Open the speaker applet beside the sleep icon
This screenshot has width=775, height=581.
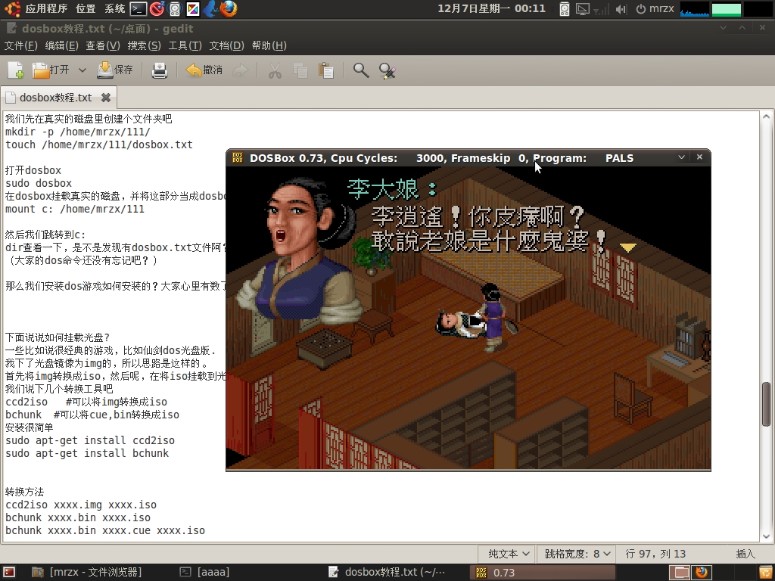coord(175,8)
